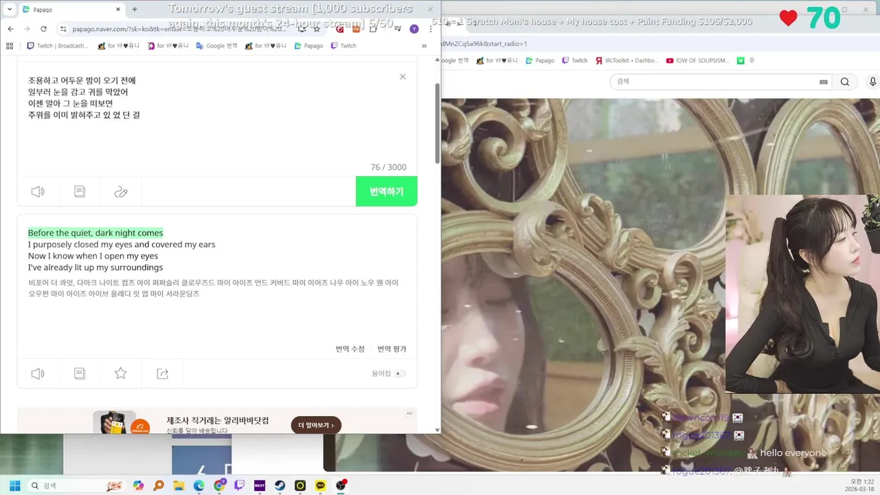Open the tab search dropdown in Chrome
Screen dimensions: 880x495
pyautogui.click(x=10, y=10)
